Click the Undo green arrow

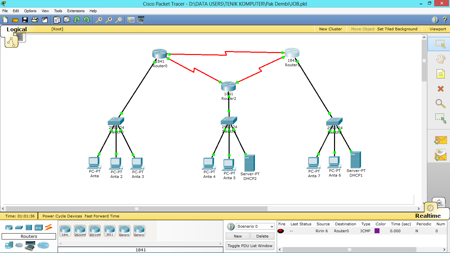pyautogui.click(x=77, y=20)
